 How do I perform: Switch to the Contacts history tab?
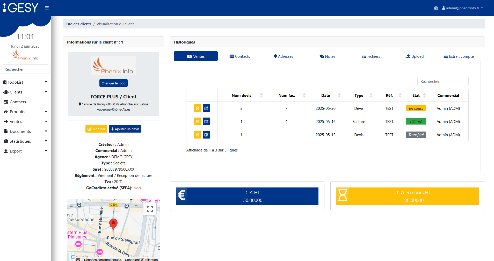[x=240, y=56]
